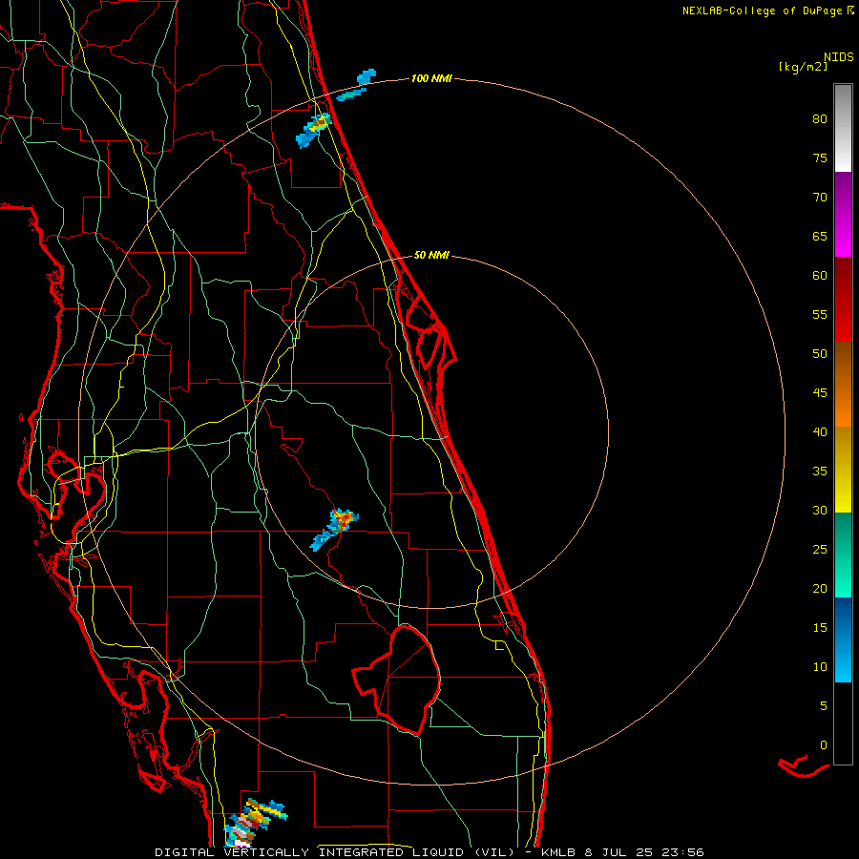This screenshot has width=859, height=859.
Task: Click the NIDS label above the color scale
Action: [x=839, y=57]
